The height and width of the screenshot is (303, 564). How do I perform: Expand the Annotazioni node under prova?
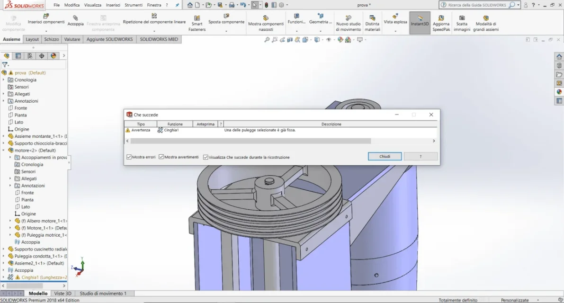[x=4, y=101]
